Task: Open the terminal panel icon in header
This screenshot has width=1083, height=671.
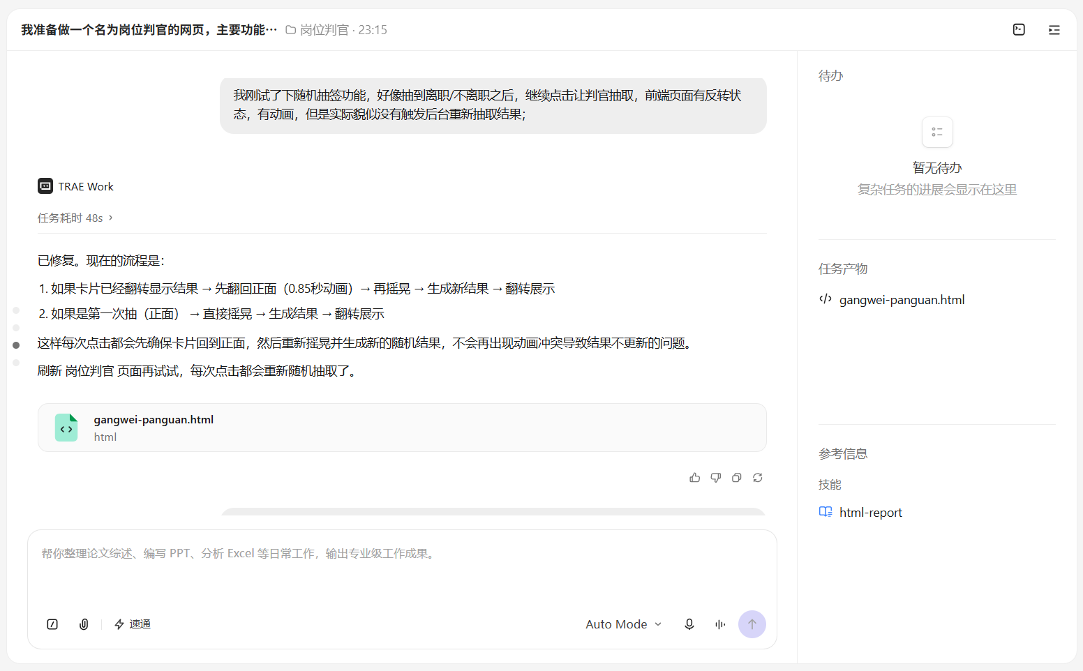Action: (x=1019, y=29)
